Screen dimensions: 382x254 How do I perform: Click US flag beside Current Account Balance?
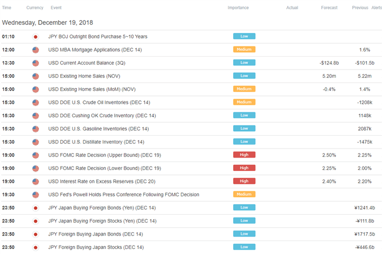[x=35, y=63]
